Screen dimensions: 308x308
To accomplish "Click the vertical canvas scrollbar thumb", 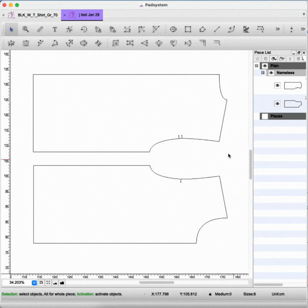I will point(251,164).
